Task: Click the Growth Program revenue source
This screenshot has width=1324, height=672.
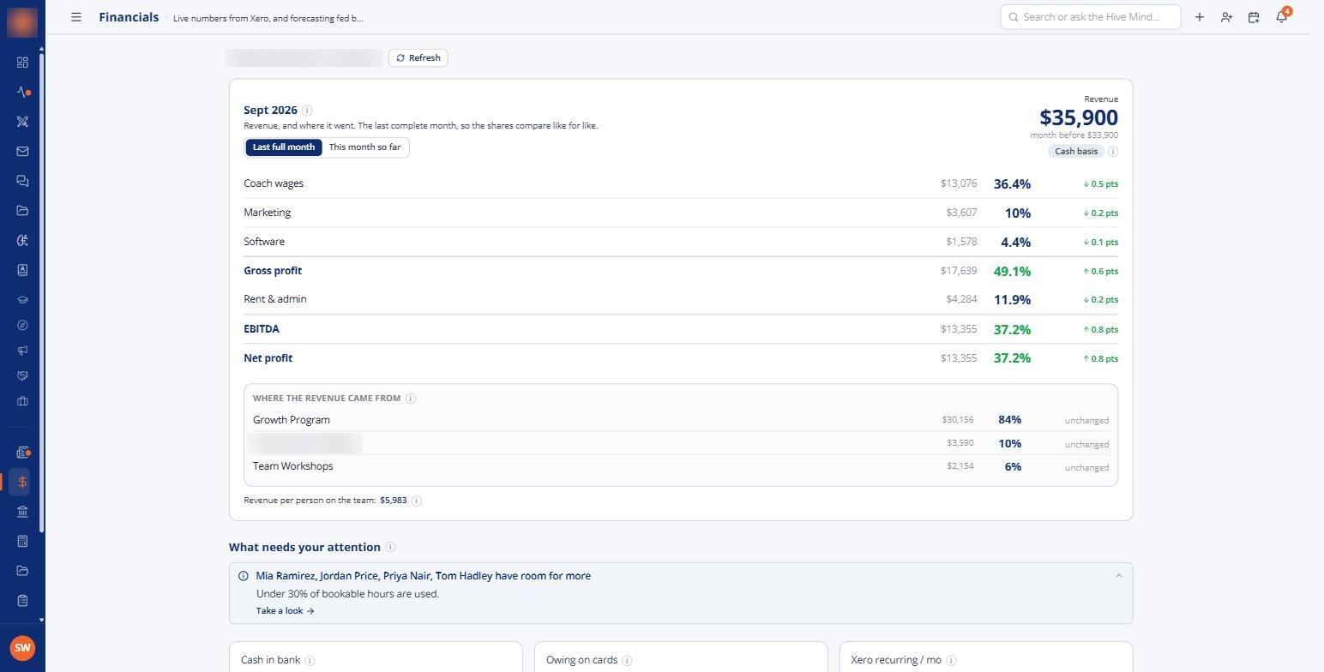Action: (x=292, y=420)
